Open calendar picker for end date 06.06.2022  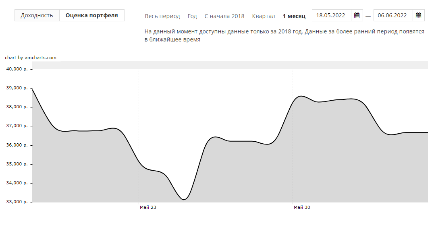pyautogui.click(x=418, y=16)
